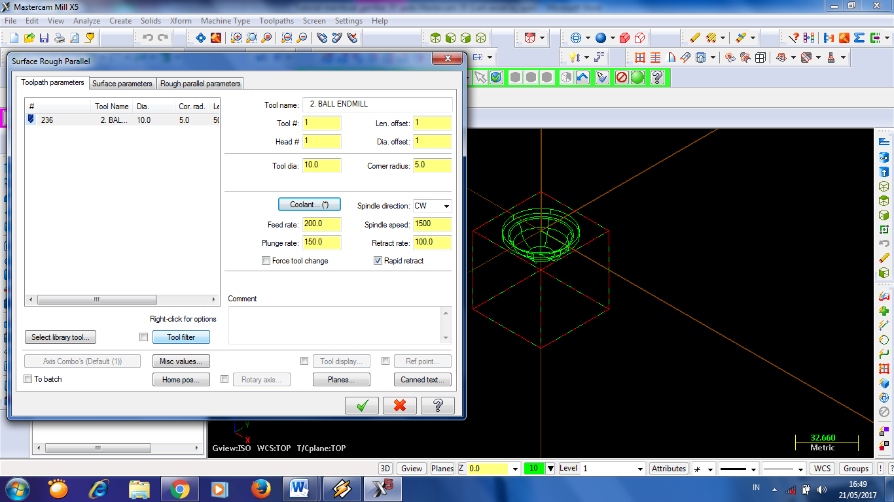Enable the Force tool change checkbox
The image size is (894, 502).
(266, 261)
